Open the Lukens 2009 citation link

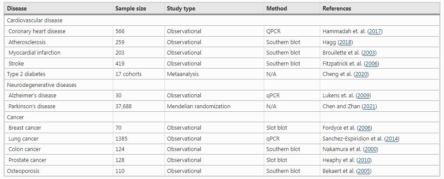pos(364,96)
